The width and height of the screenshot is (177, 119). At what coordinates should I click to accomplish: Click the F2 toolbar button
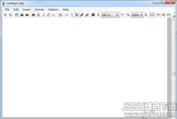164,15
